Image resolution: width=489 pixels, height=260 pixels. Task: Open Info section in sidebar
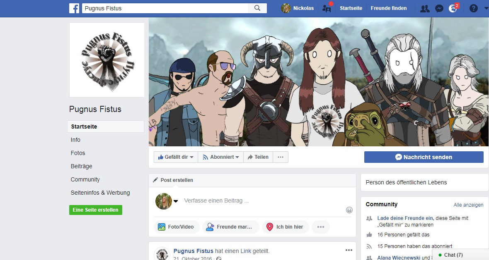[x=75, y=140]
